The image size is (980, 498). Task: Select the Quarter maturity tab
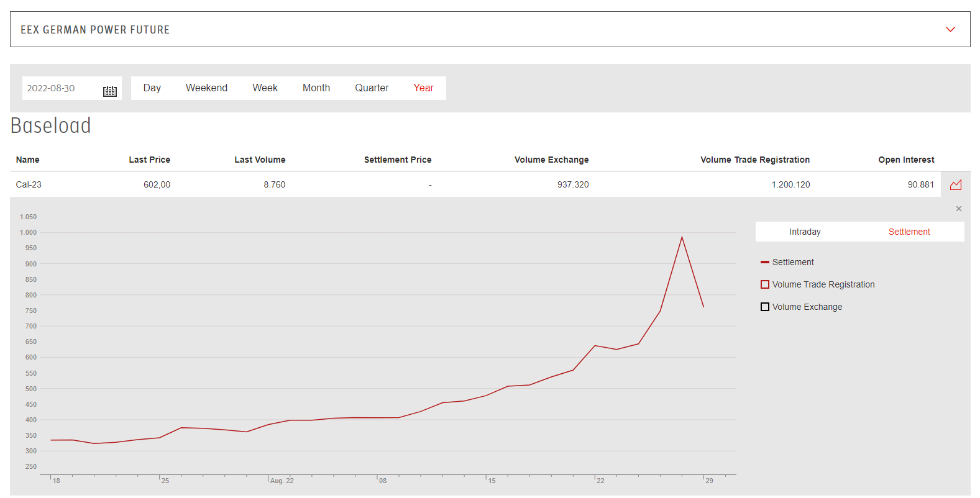[372, 88]
